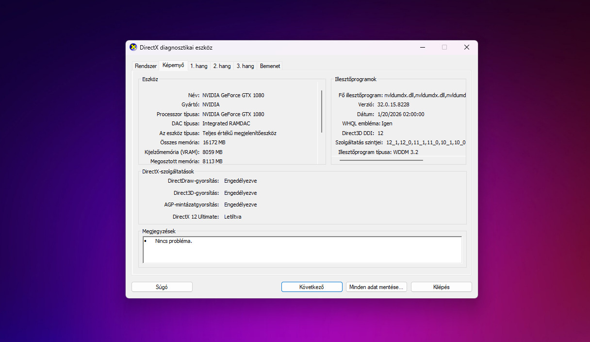Click the driver version 32.0.15.8228
Screen dimensions: 590x342
(393, 104)
